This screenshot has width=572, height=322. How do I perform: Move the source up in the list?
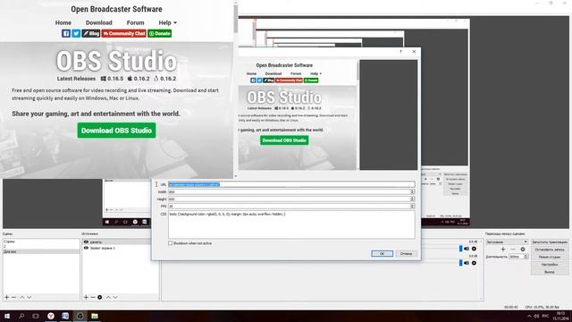(x=108, y=297)
